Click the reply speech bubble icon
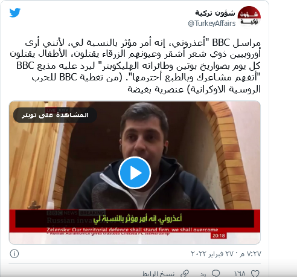297x278 pixels. (216, 274)
